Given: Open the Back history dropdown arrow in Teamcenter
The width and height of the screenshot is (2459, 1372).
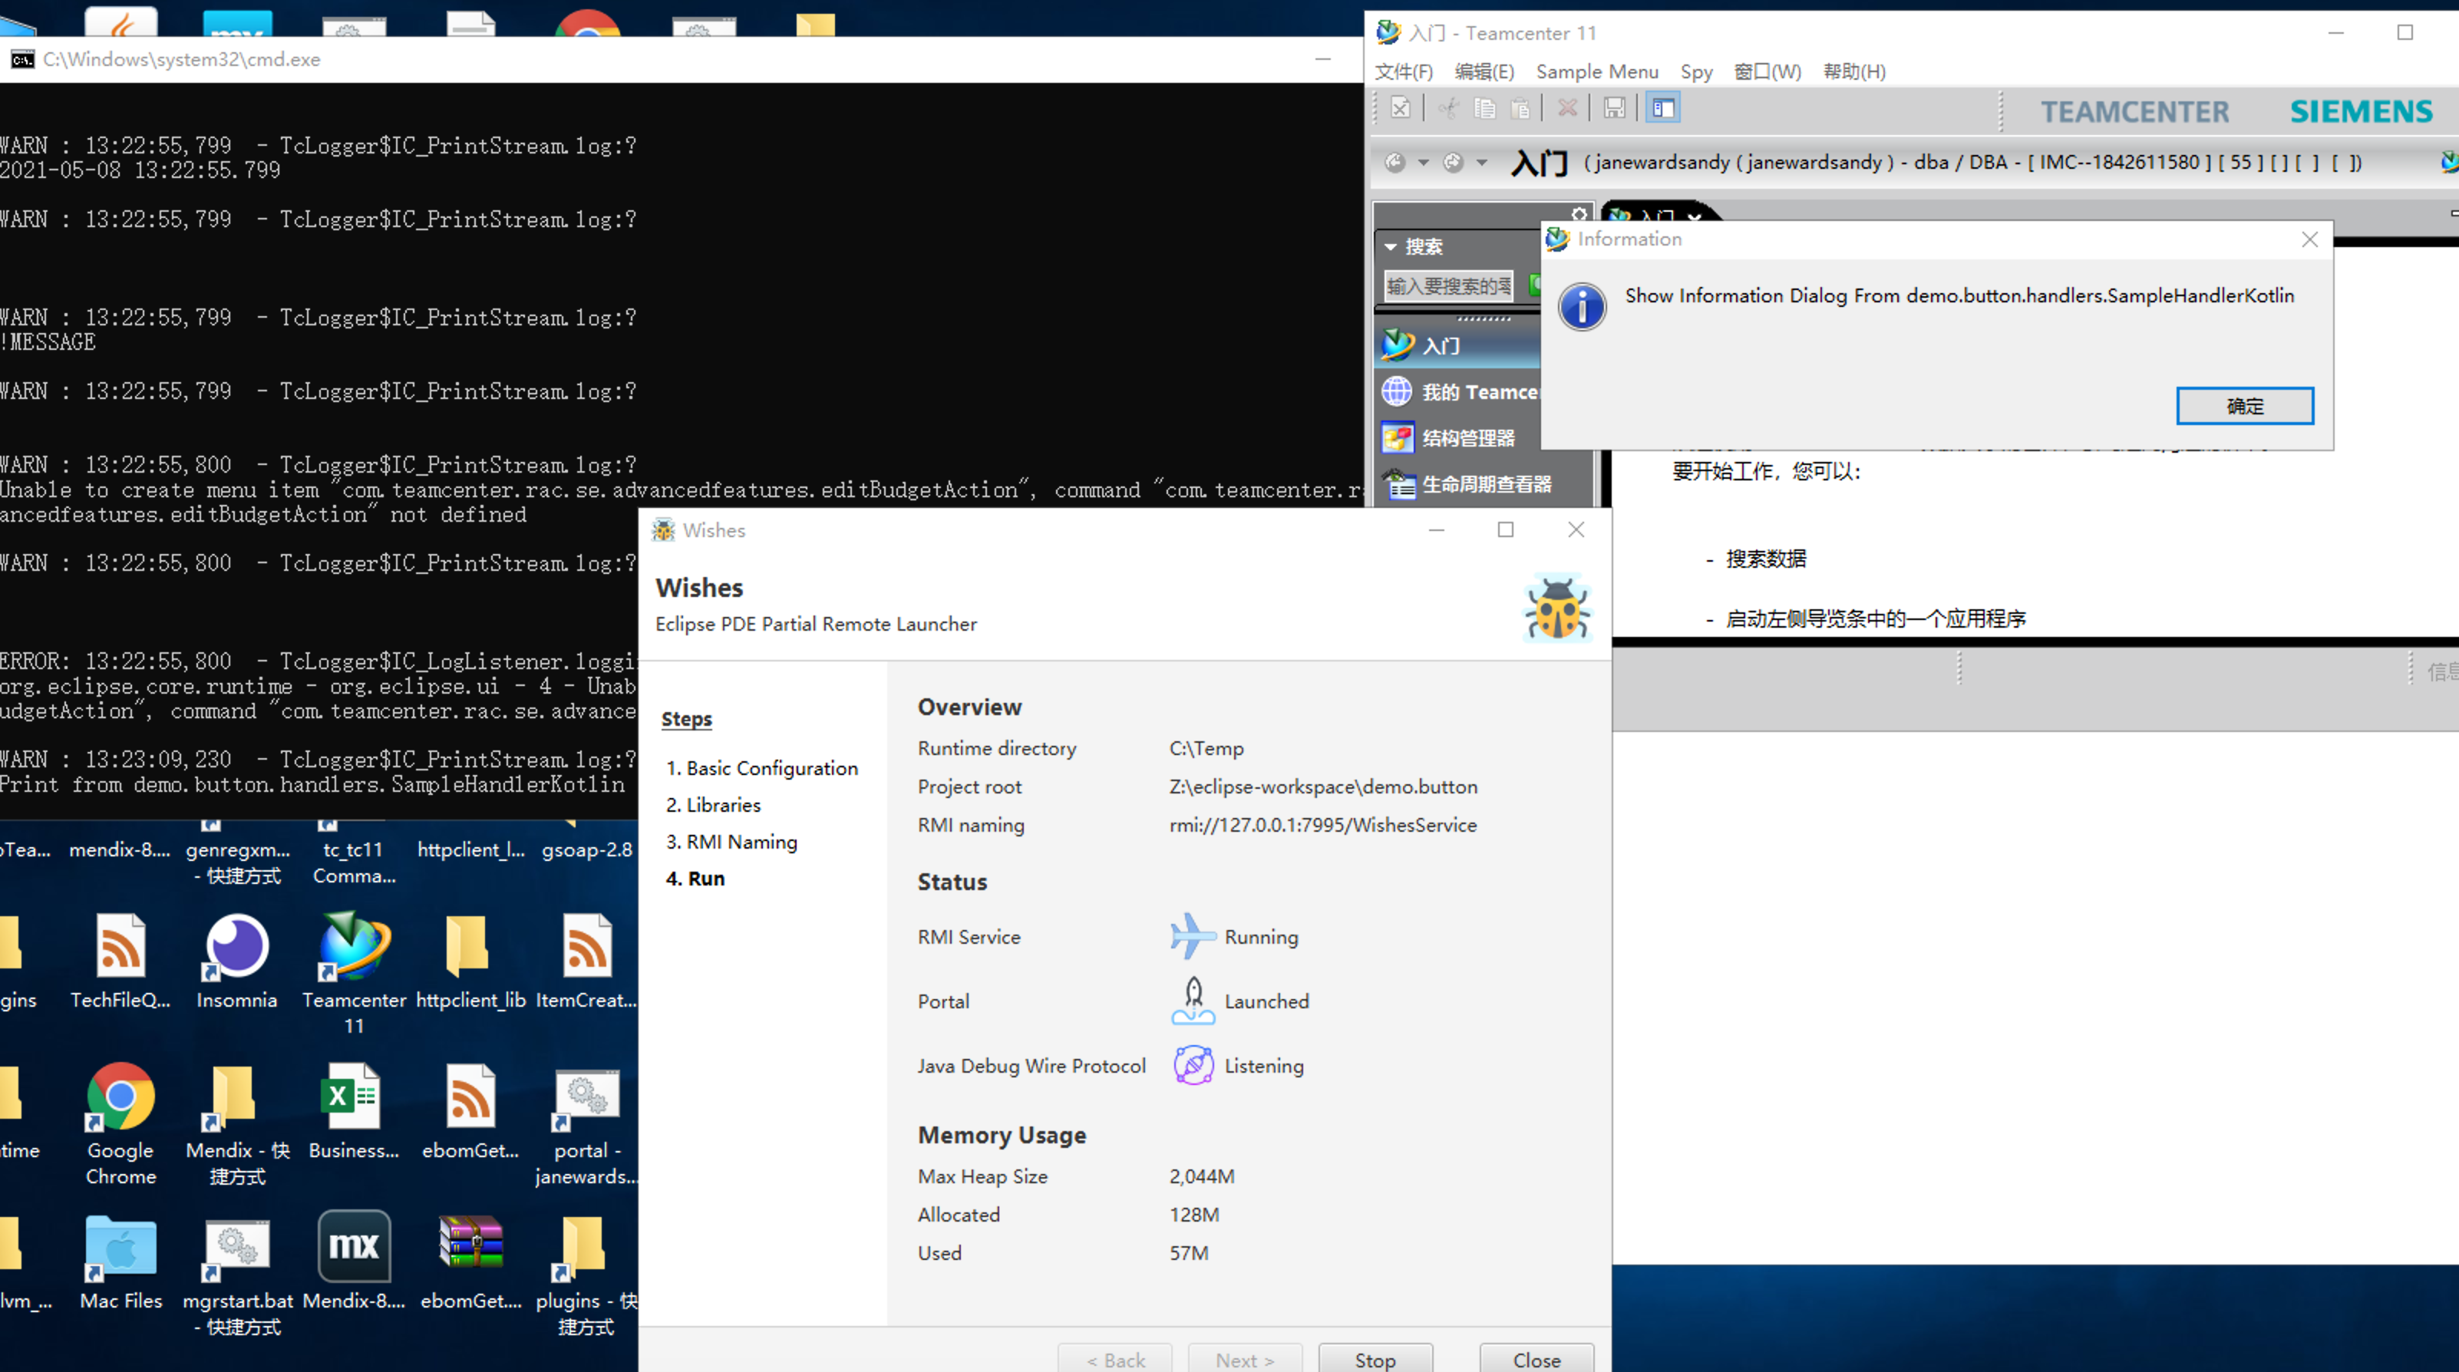Looking at the screenshot, I should tap(1423, 162).
